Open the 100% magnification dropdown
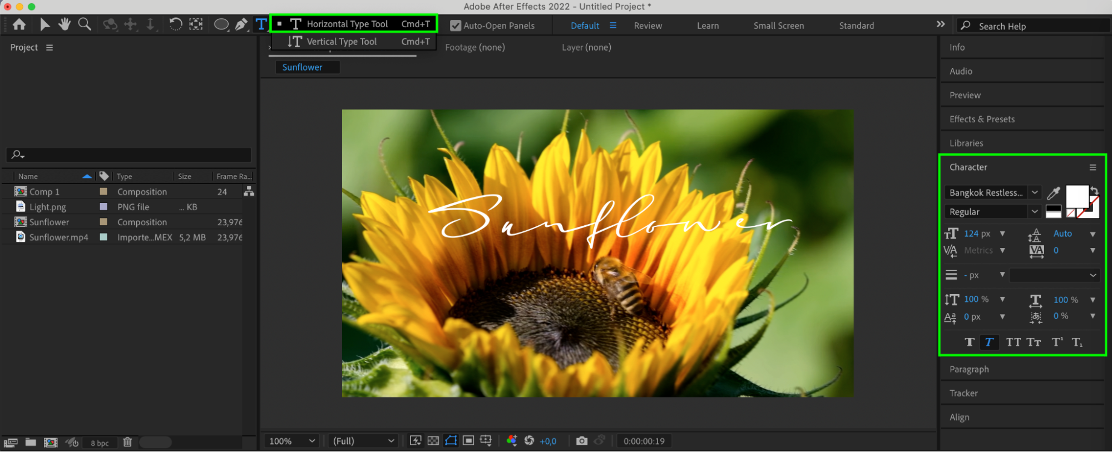 [292, 441]
